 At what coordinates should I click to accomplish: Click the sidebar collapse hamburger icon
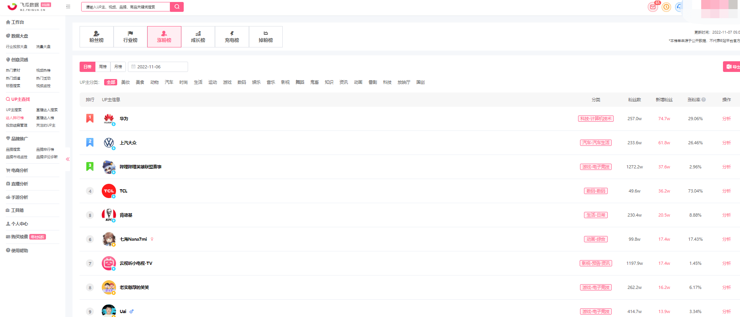[x=68, y=7]
